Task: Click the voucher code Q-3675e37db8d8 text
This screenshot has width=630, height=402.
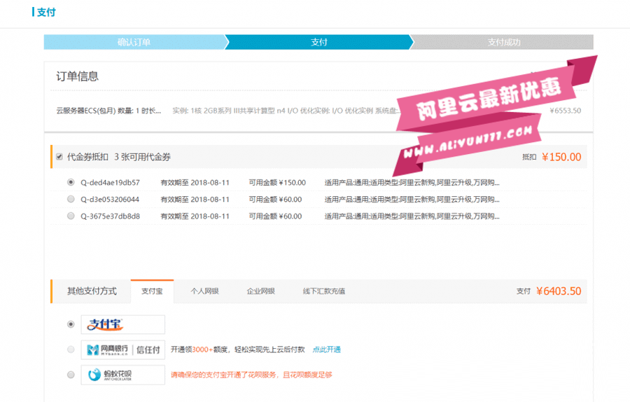Action: 110,216
